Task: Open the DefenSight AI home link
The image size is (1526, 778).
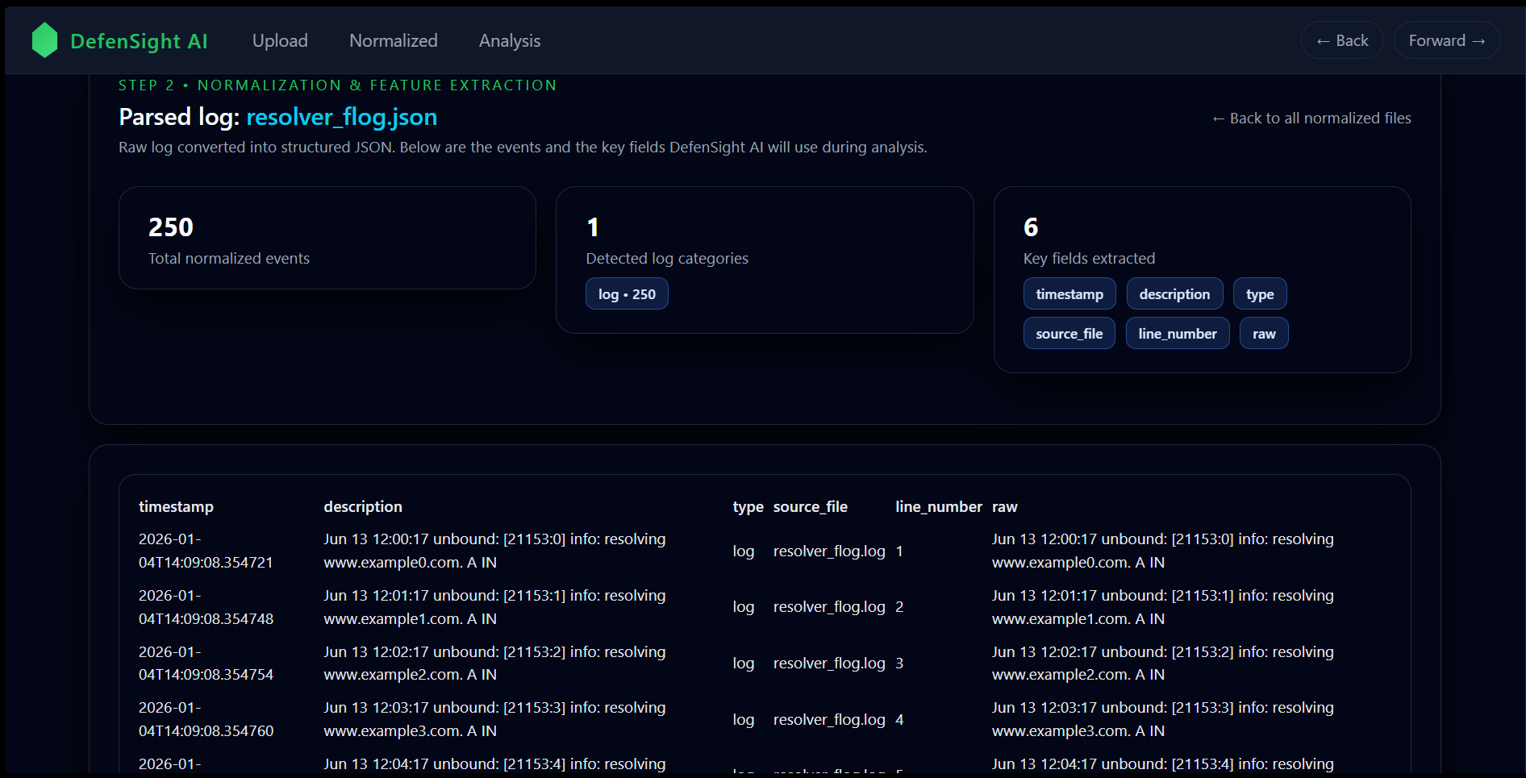Action: 119,40
